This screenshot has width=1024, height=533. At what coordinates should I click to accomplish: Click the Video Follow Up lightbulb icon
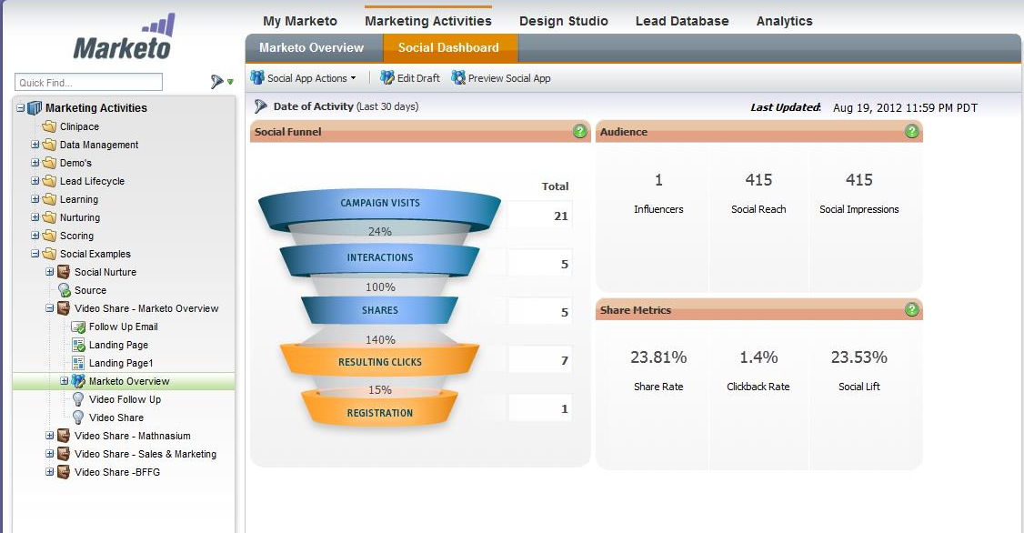point(78,399)
